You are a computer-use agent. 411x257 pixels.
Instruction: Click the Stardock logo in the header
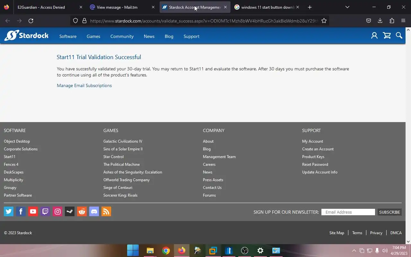coord(26,35)
